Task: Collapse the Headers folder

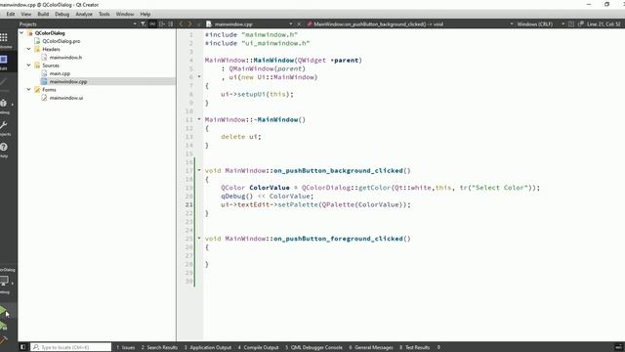Action: pos(28,49)
